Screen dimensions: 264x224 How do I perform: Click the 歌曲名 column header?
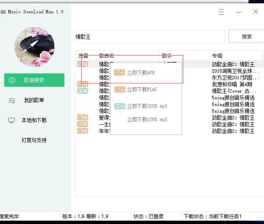tap(128, 55)
